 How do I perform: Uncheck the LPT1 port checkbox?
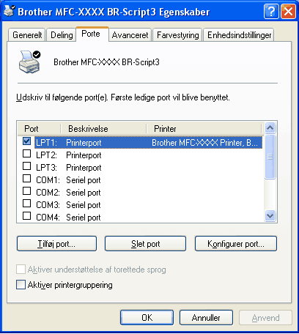(26, 141)
